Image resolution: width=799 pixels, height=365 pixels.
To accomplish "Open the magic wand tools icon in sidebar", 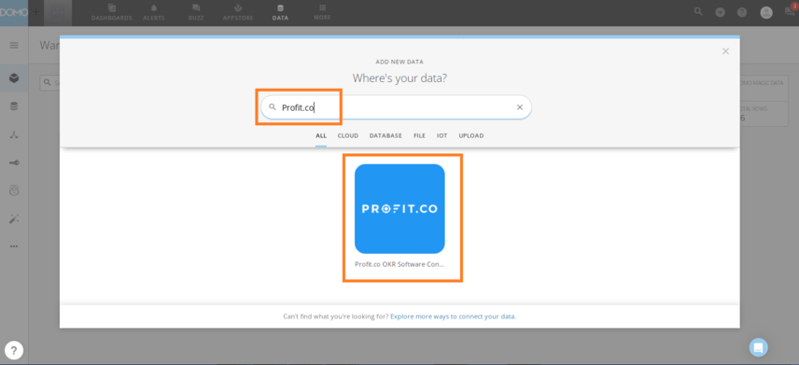I will (x=14, y=218).
